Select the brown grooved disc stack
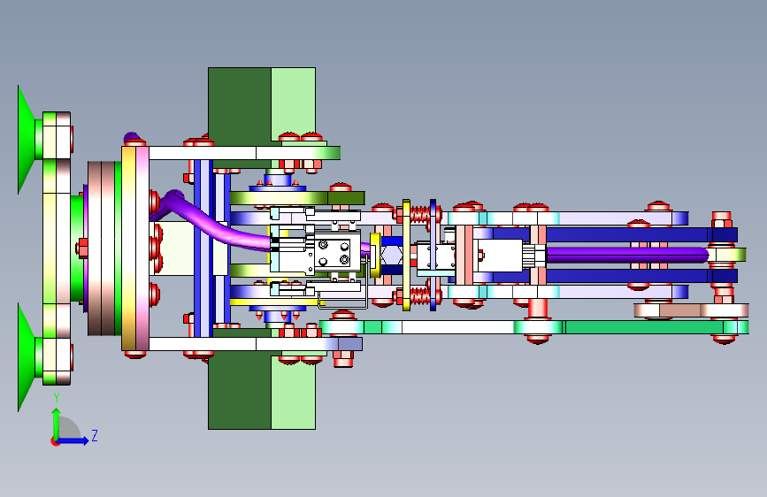 (x=101, y=248)
